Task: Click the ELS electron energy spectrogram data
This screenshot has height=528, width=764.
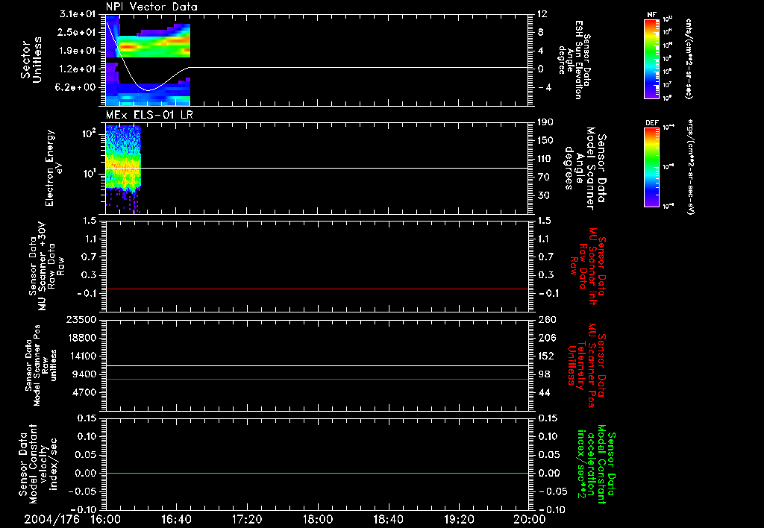Action: tap(123, 169)
